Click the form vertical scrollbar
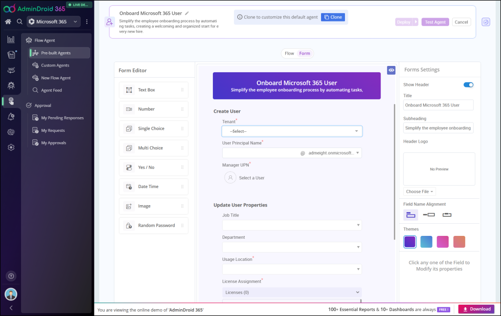501x316 pixels. 394,172
